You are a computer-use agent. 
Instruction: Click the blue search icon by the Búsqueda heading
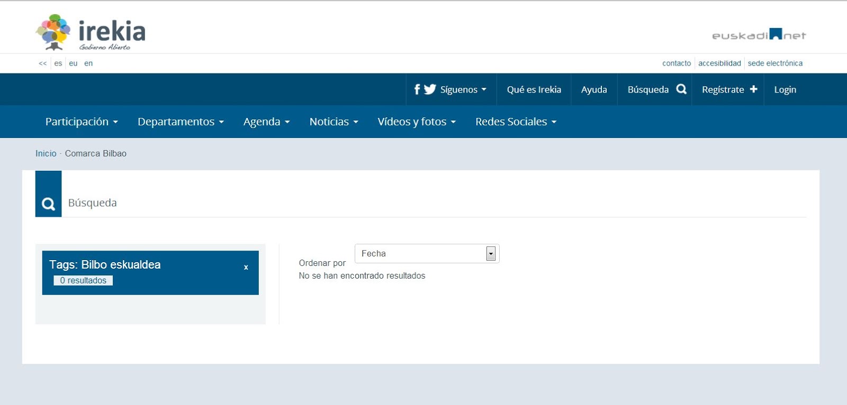48,204
